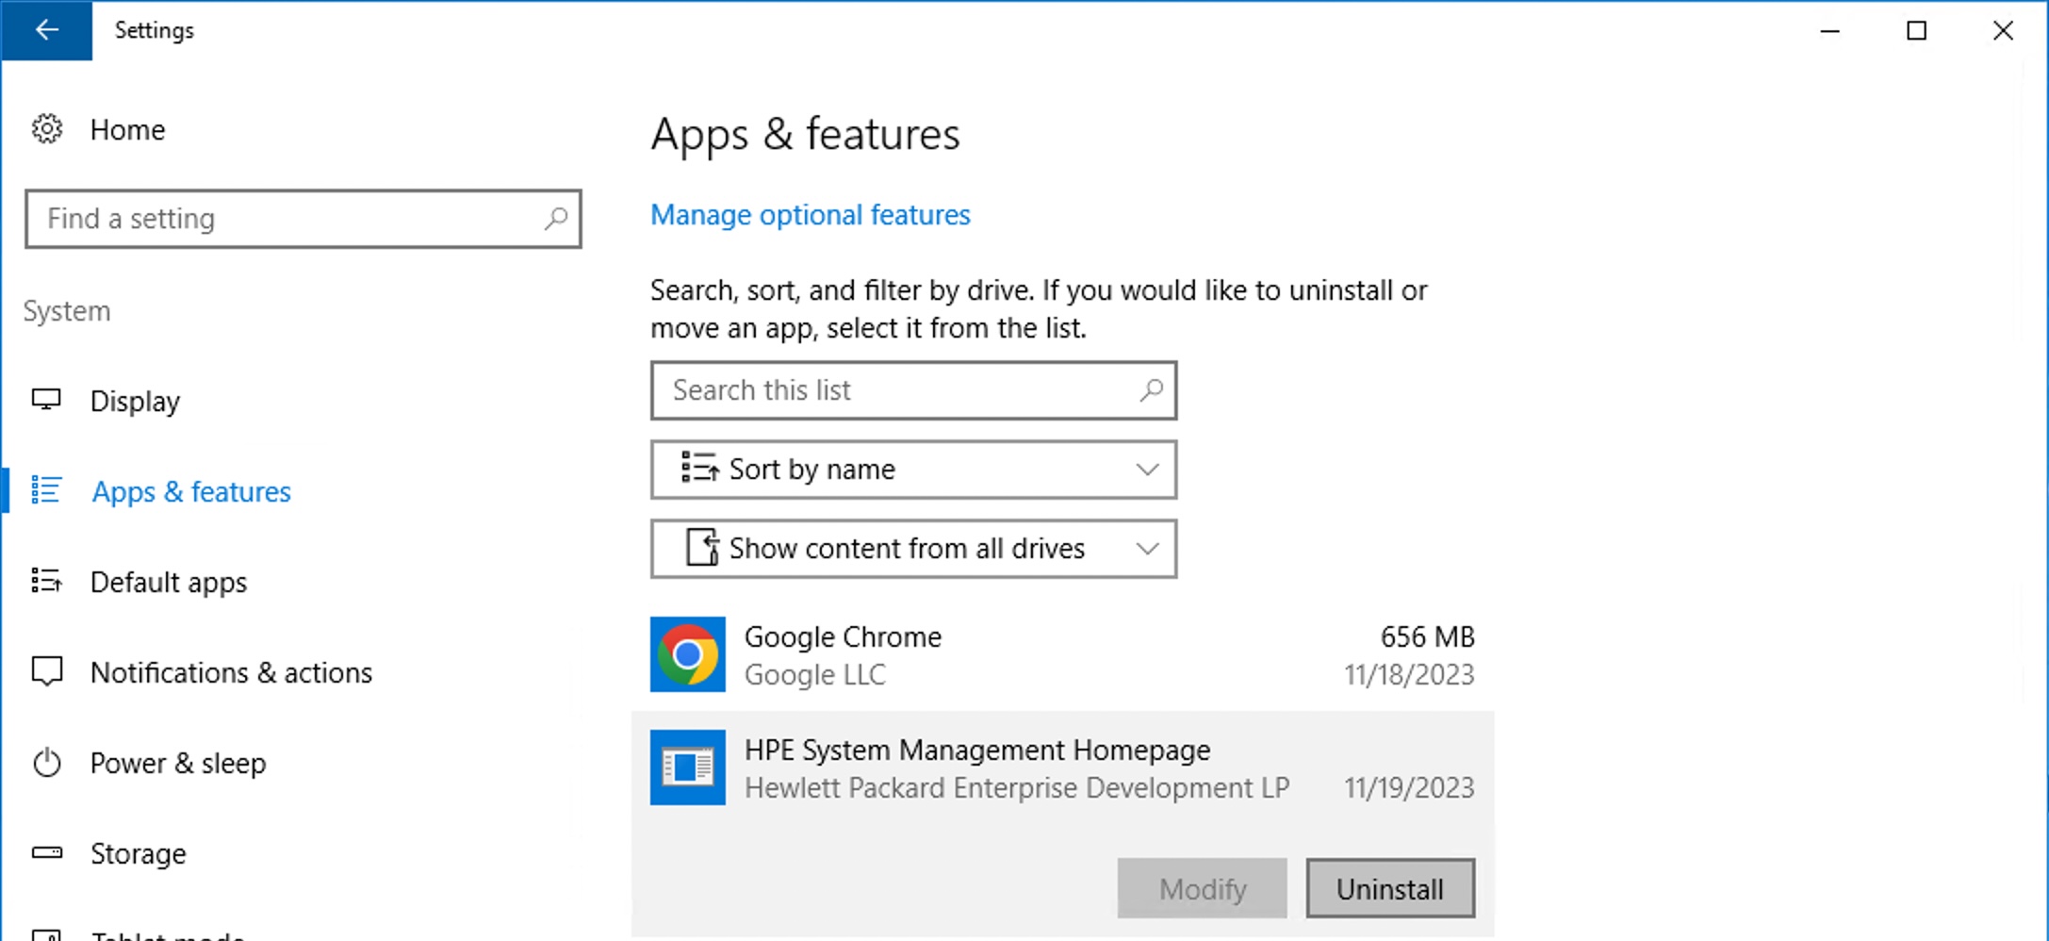Click Hewlett Packard Enterprise Development LP text
This screenshot has width=2049, height=941.
(x=1017, y=788)
